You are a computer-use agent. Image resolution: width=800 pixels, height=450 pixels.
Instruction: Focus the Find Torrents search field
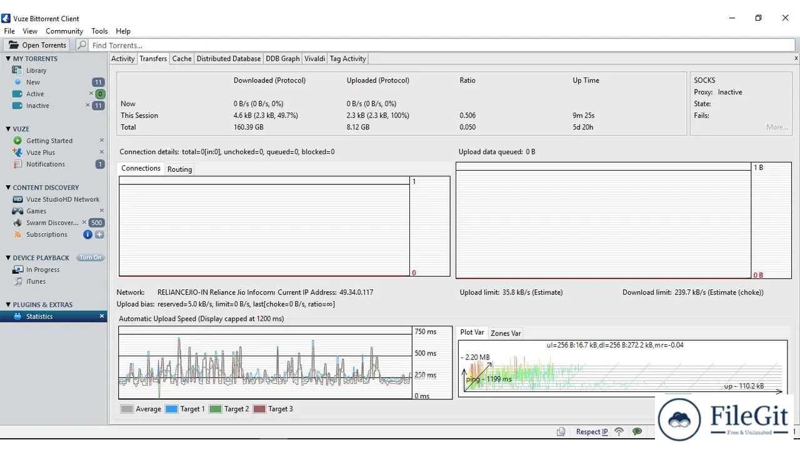441,45
